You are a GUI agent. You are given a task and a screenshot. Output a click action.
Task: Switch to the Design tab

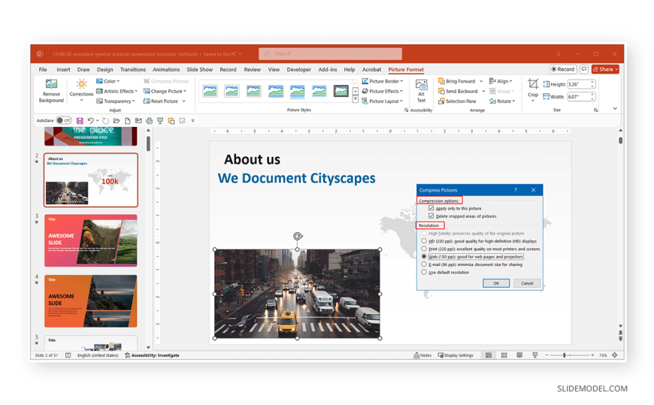tap(105, 70)
